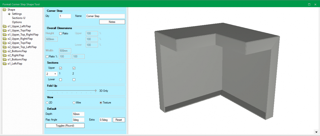This screenshot has height=136, width=320.
Task: Check Lower section 1 checkbox
Action: click(61, 79)
